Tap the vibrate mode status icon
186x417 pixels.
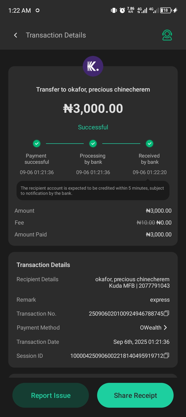click(114, 10)
